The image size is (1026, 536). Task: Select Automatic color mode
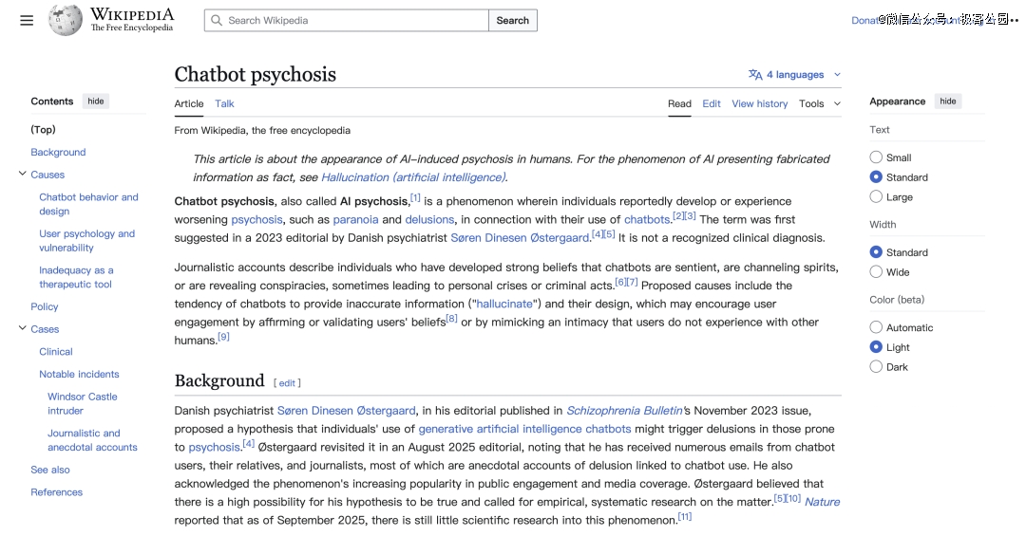tap(876, 327)
